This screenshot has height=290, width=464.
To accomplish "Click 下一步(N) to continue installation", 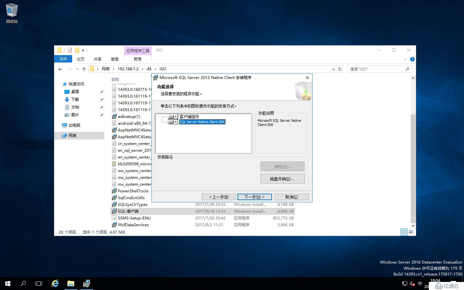I will coord(255,197).
